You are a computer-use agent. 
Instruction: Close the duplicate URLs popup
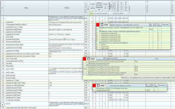[84, 59]
